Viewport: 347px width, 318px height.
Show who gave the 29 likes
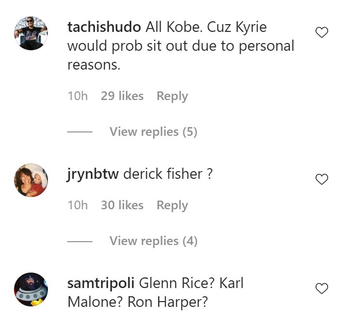coord(122,96)
